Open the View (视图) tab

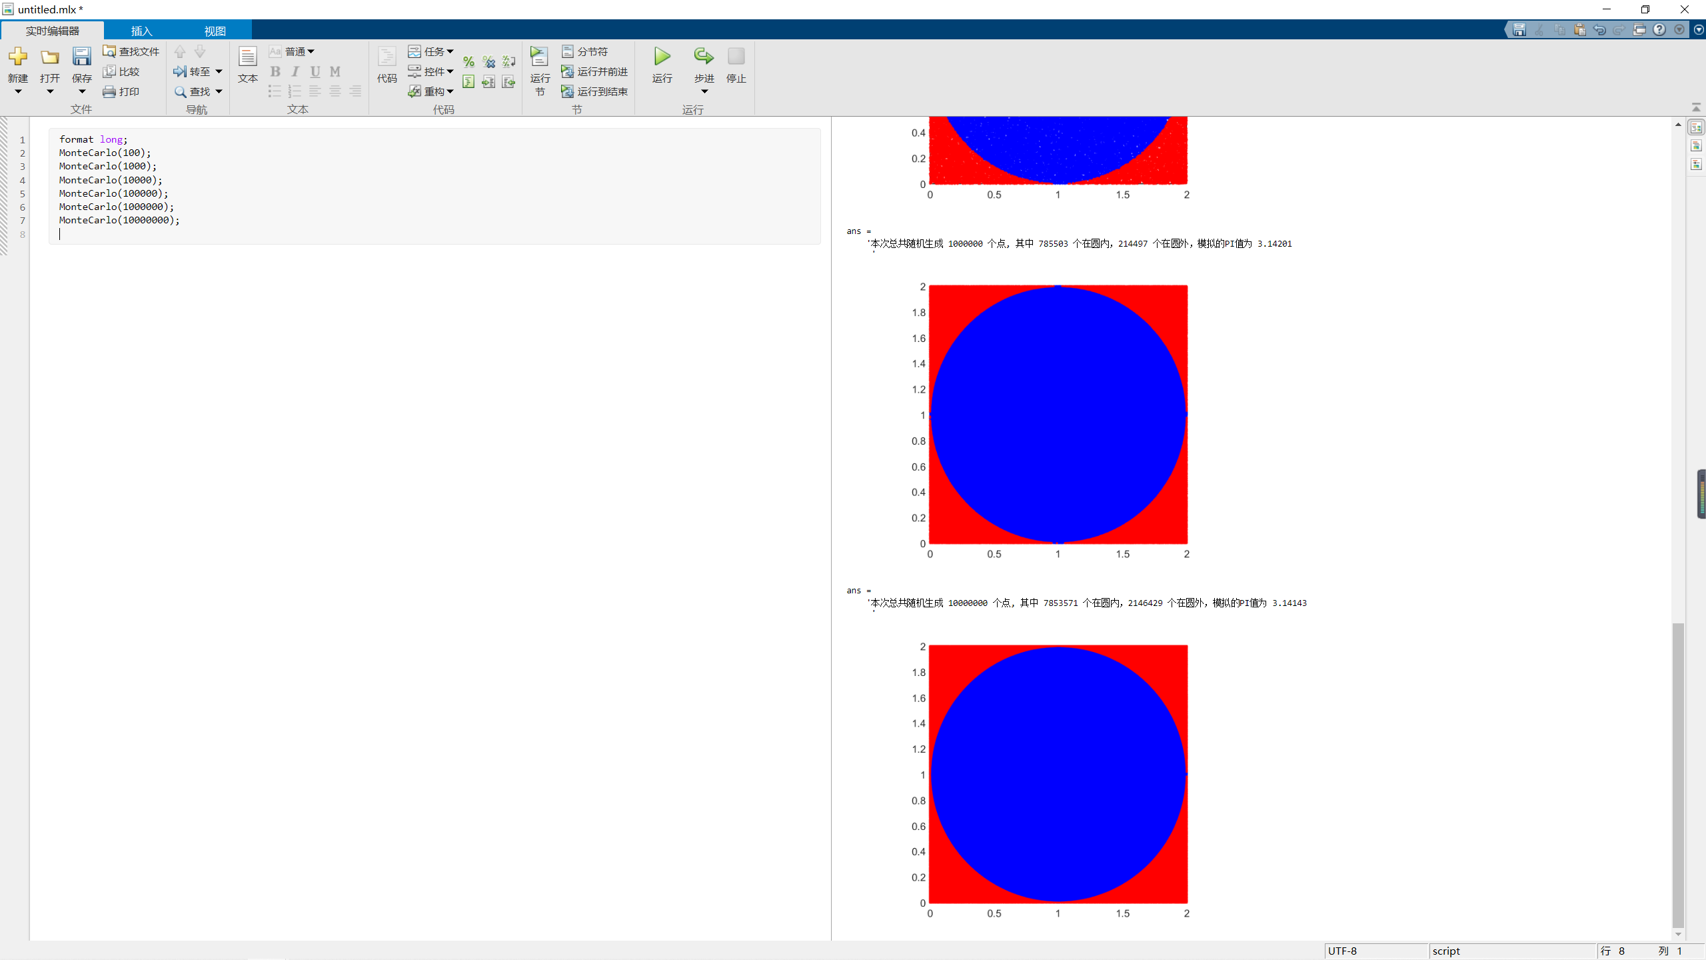215,31
